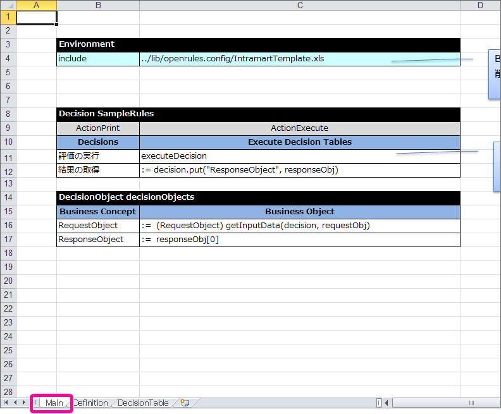Go to first sheet navigation arrow
Screen dimensions: 501x414
coord(6,403)
